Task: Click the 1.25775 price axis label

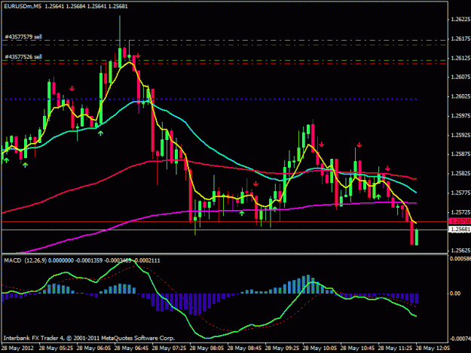Action: point(460,193)
